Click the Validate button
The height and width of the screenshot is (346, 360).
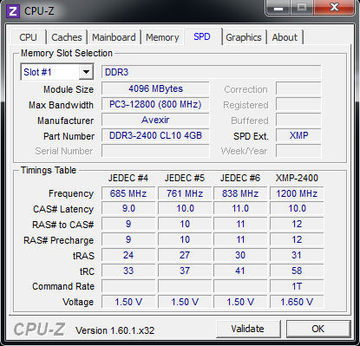(x=247, y=329)
